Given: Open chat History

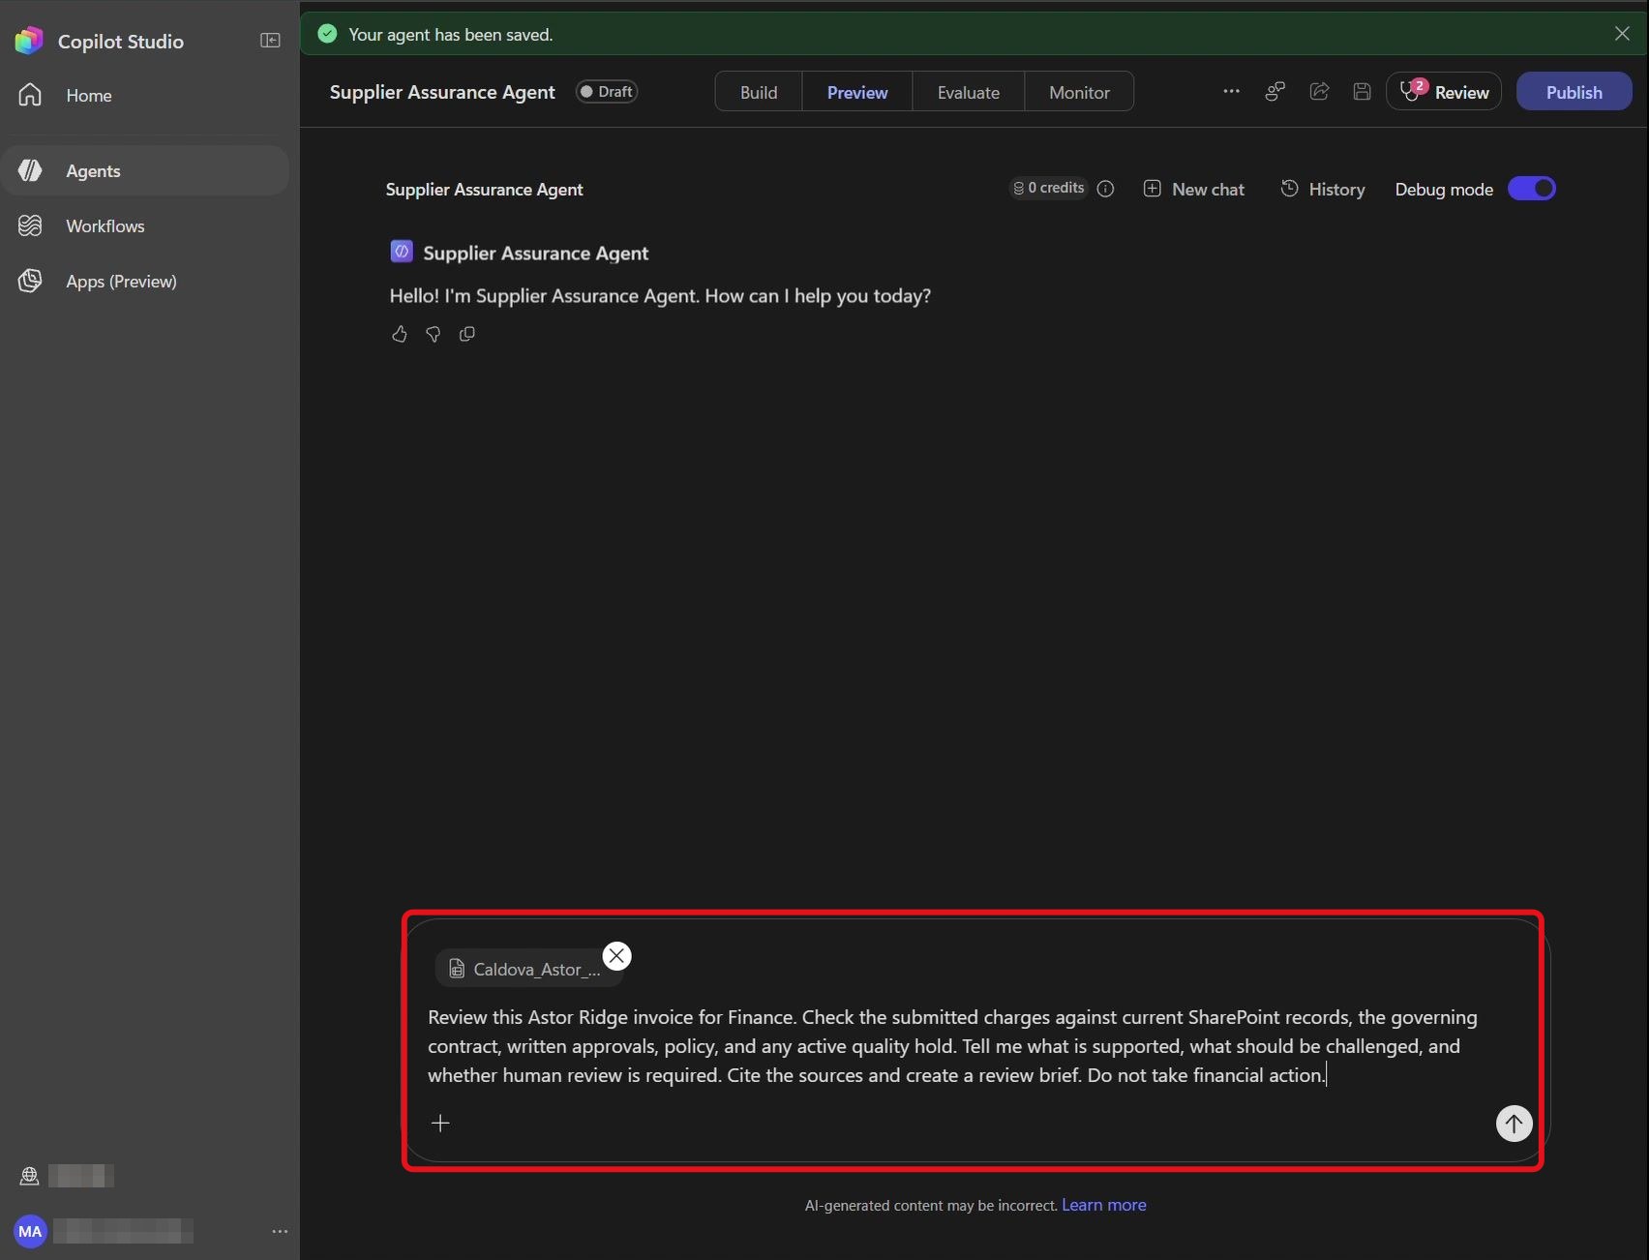Looking at the screenshot, I should [1323, 189].
